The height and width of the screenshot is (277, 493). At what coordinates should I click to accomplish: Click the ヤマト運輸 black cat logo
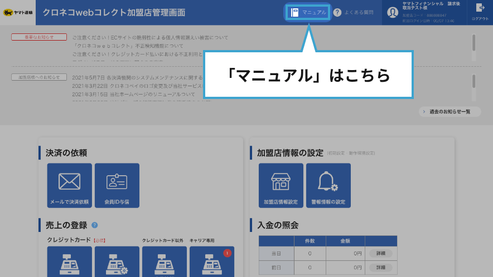point(18,13)
